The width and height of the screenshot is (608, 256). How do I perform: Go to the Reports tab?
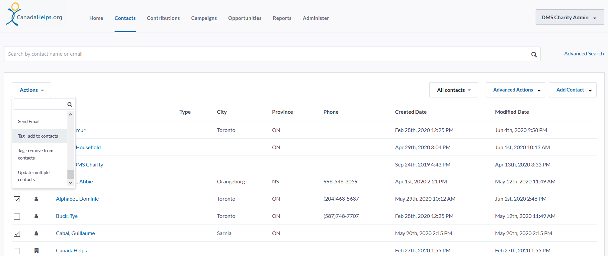282,18
